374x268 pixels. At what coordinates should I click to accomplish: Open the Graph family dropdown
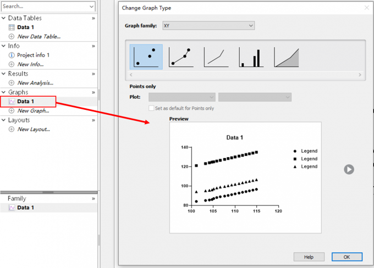[208, 25]
